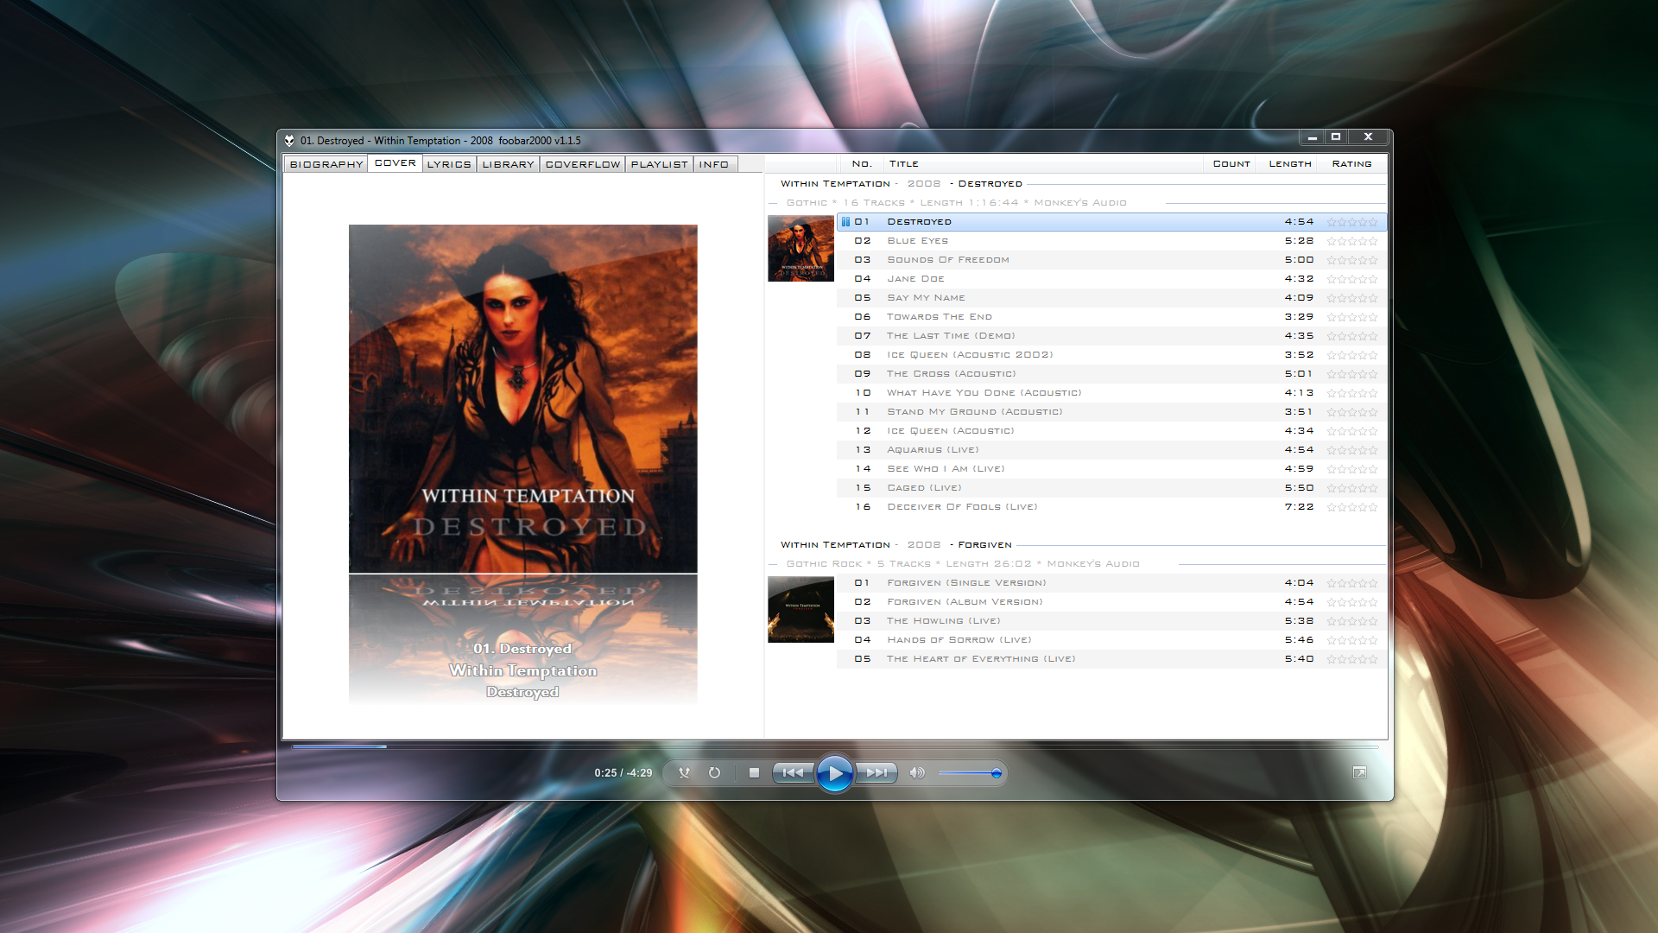Open the Biography tab
Screen dimensions: 1658x933
point(326,164)
